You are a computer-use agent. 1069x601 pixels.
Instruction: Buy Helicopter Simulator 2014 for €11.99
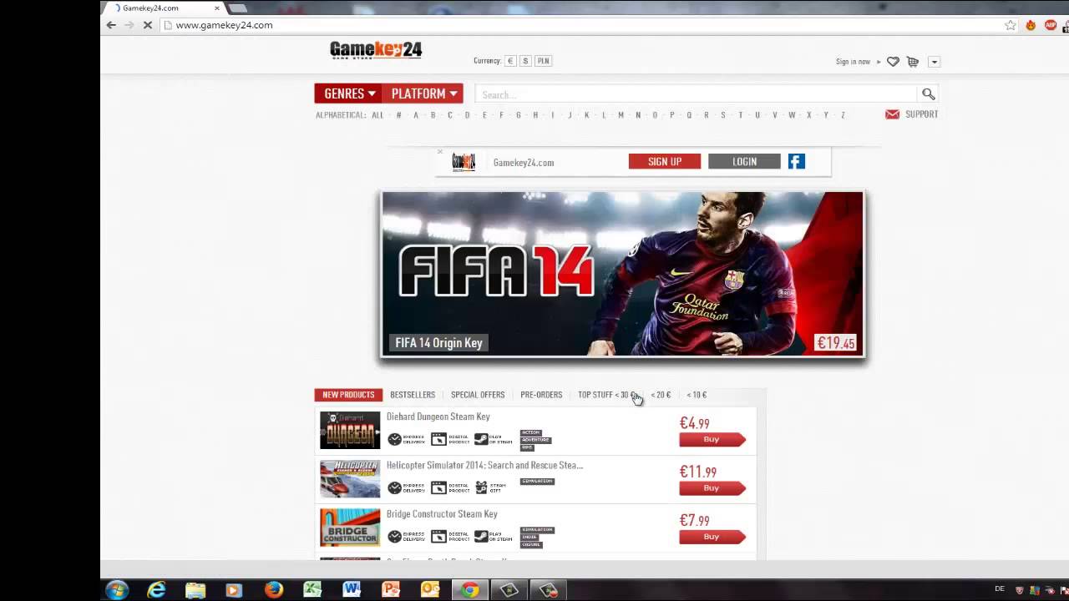coord(712,487)
